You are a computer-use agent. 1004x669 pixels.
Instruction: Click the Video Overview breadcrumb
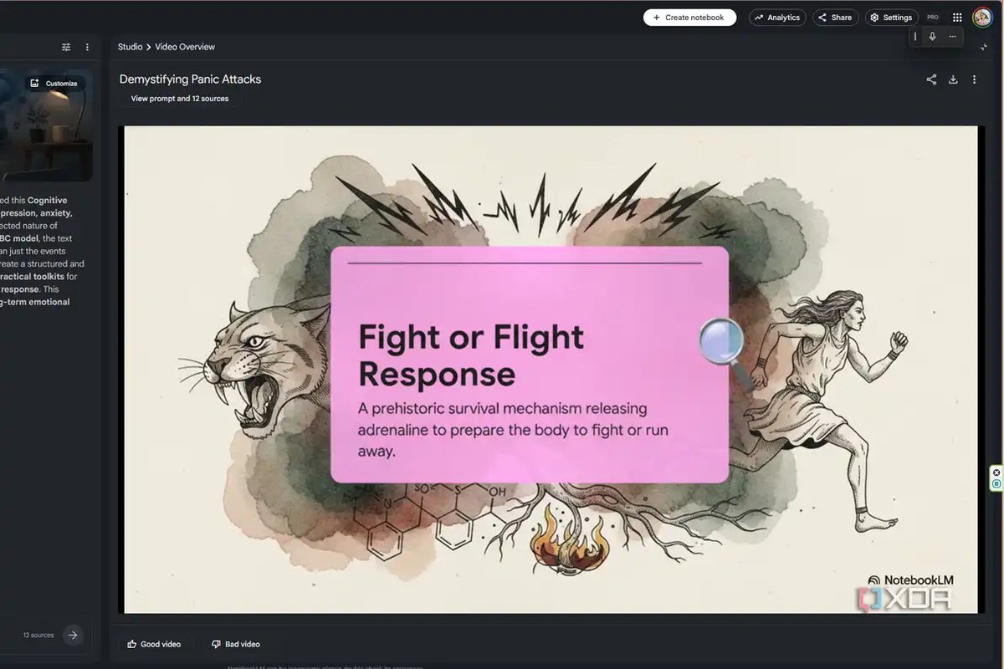click(x=185, y=47)
